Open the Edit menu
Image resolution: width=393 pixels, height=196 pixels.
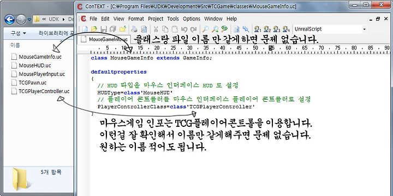click(x=105, y=19)
